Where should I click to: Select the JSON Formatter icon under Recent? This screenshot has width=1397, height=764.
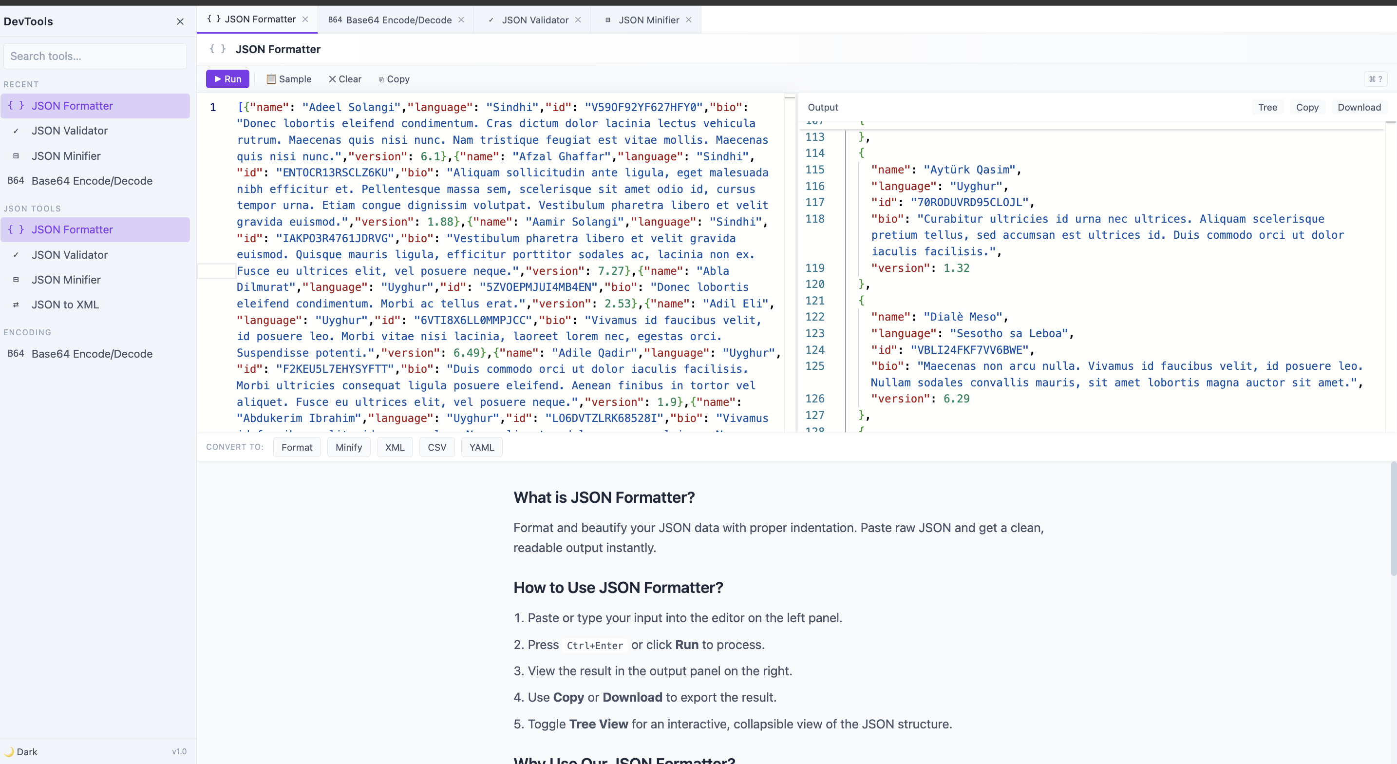tap(16, 106)
